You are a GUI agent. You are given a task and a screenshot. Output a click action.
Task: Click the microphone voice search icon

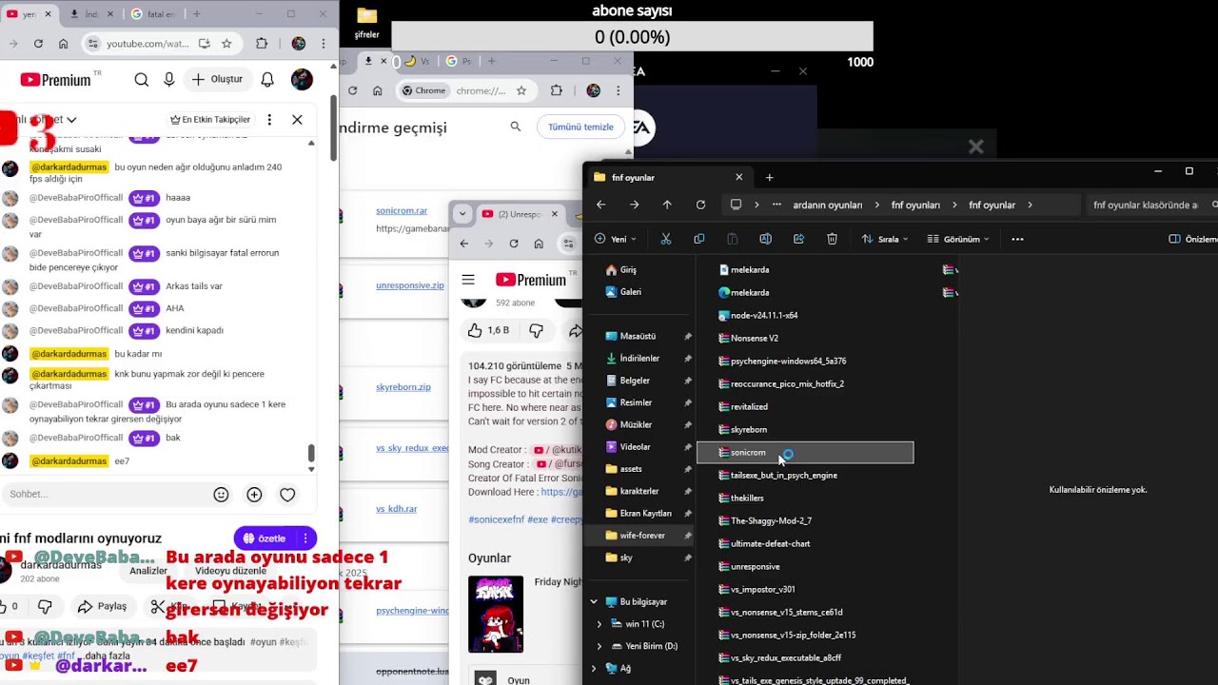coord(169,80)
